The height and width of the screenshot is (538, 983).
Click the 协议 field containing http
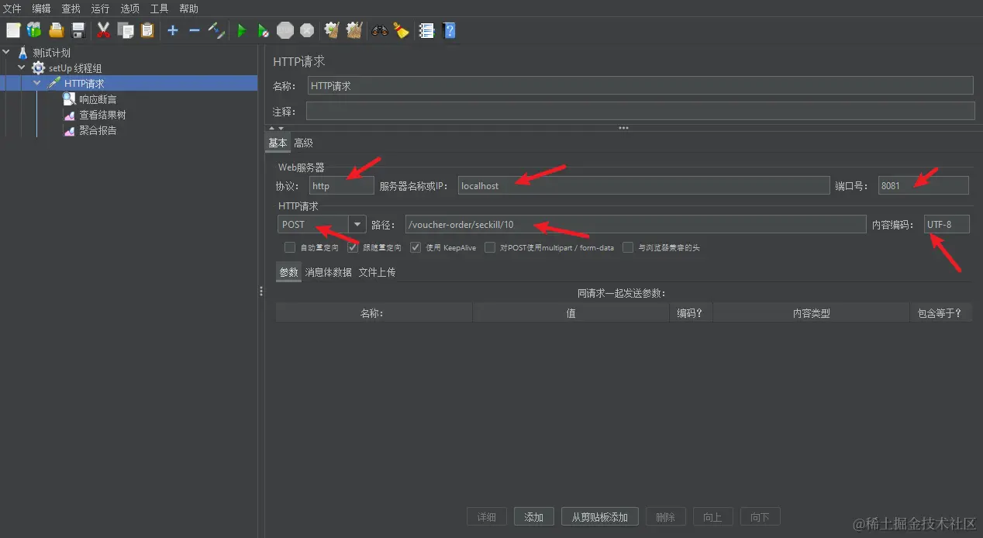[342, 185]
